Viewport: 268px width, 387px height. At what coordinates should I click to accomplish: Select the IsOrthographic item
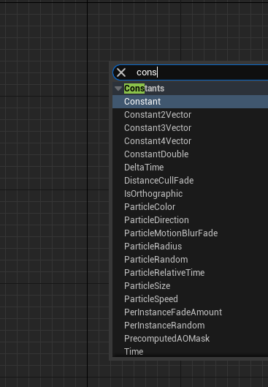[190, 194]
